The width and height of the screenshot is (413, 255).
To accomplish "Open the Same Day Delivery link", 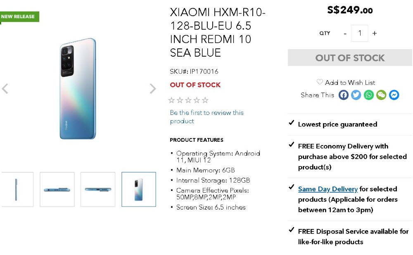I will click(328, 189).
